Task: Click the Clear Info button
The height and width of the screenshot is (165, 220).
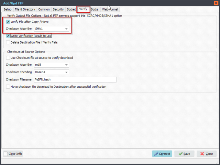Action: point(13,154)
